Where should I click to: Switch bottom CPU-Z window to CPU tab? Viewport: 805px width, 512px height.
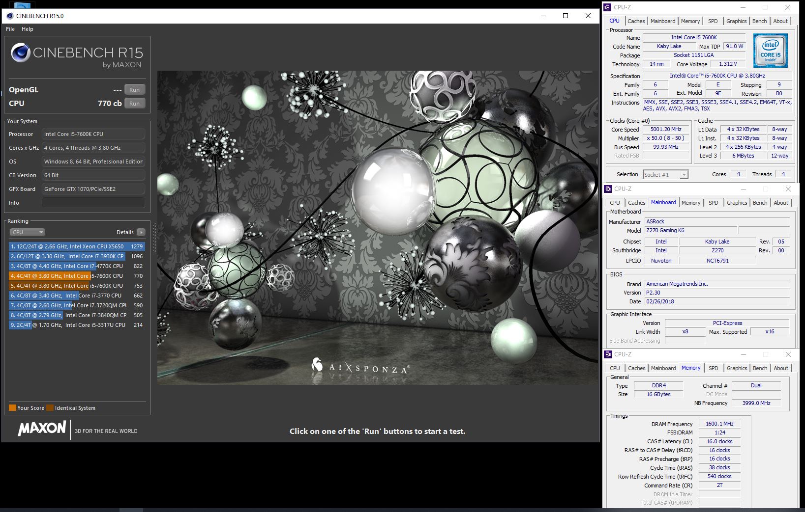click(615, 368)
